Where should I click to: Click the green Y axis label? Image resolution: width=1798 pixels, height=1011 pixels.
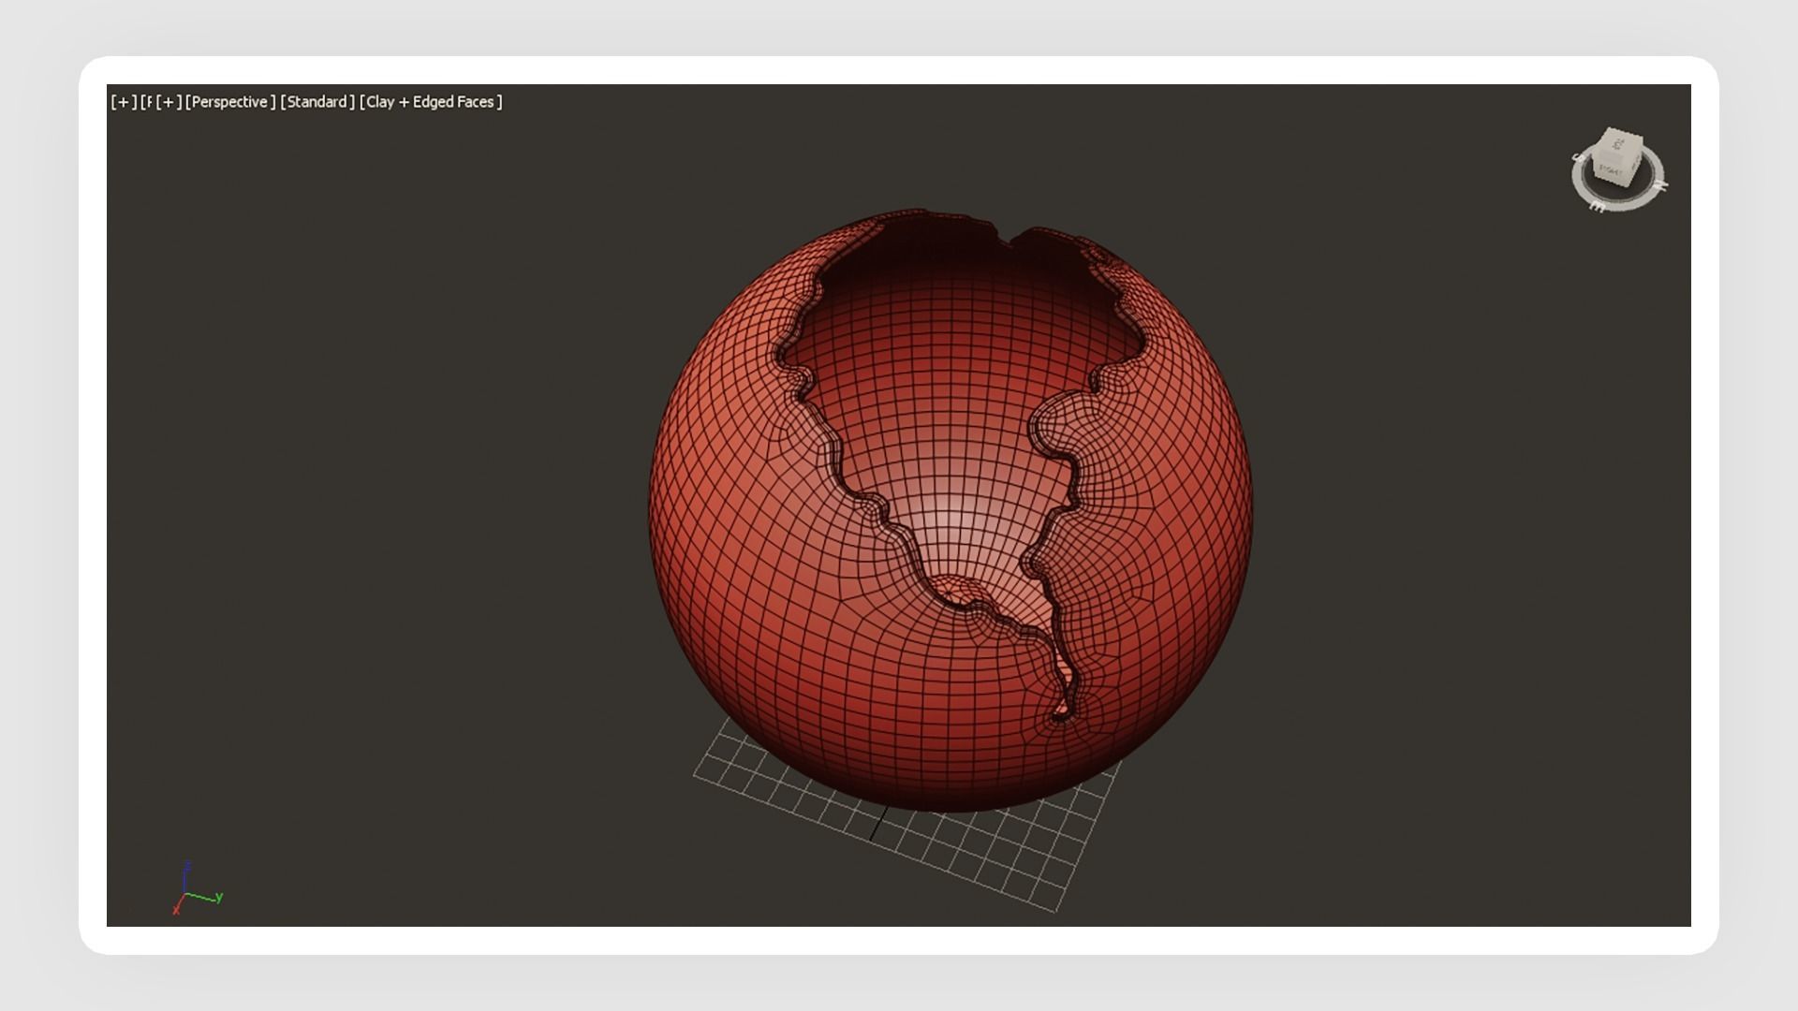(x=219, y=897)
